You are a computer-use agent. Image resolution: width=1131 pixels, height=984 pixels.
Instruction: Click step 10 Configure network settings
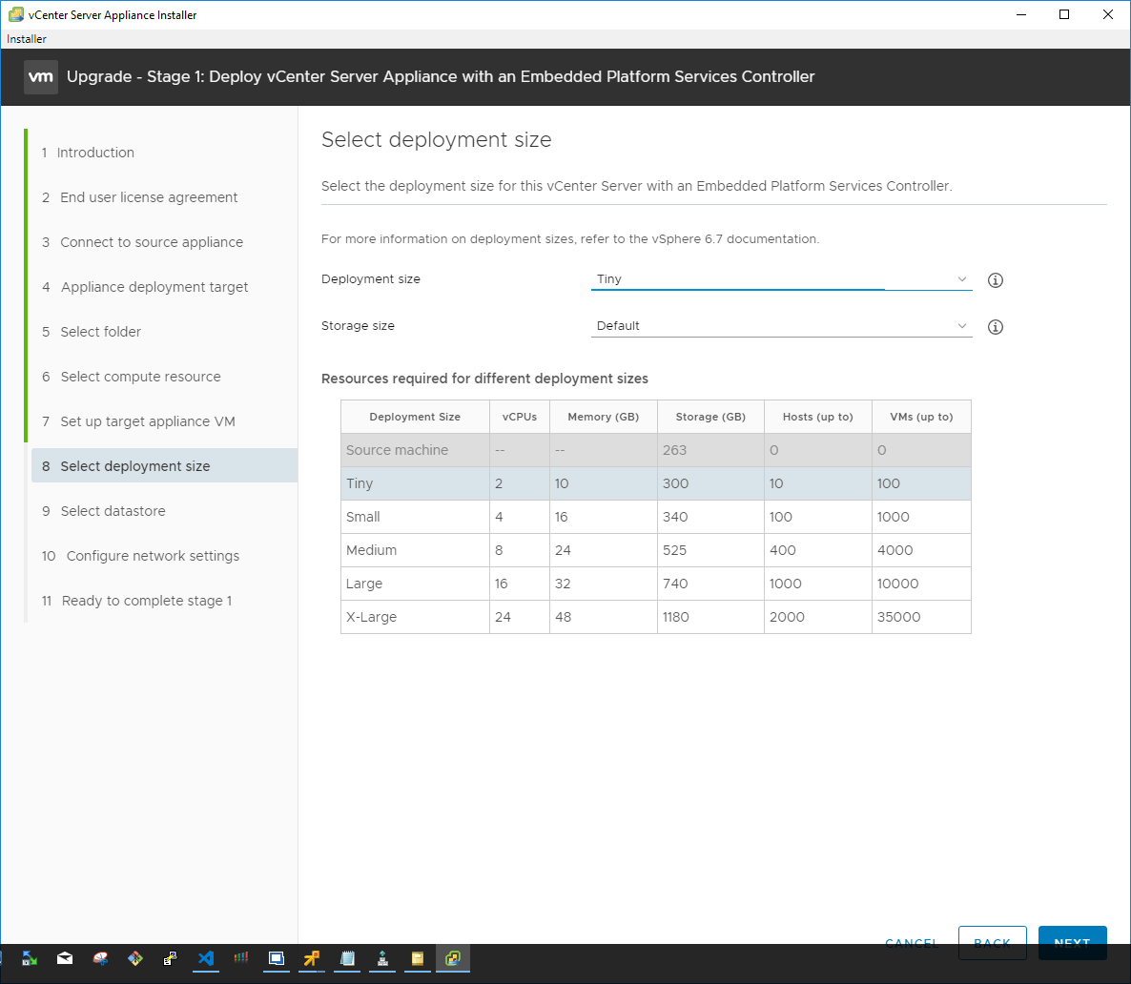click(140, 556)
